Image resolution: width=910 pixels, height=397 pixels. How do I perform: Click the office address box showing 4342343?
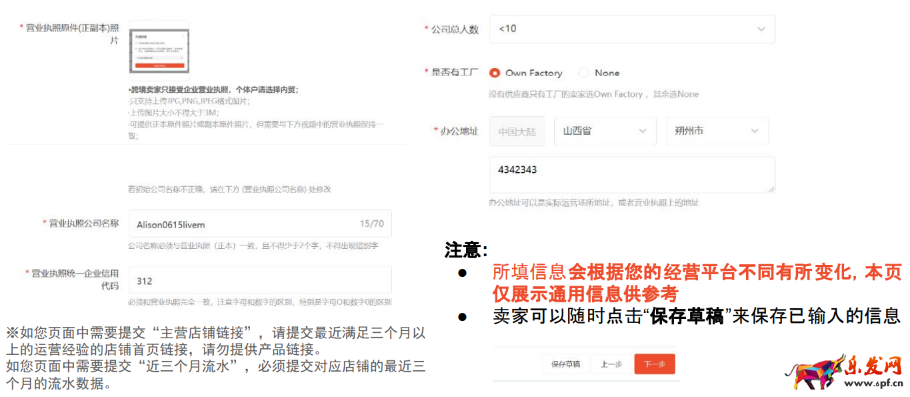(x=632, y=174)
